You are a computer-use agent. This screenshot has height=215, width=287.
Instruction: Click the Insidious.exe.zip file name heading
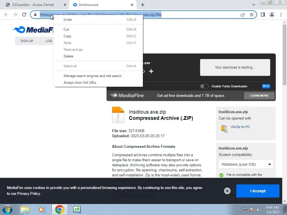click(147, 112)
